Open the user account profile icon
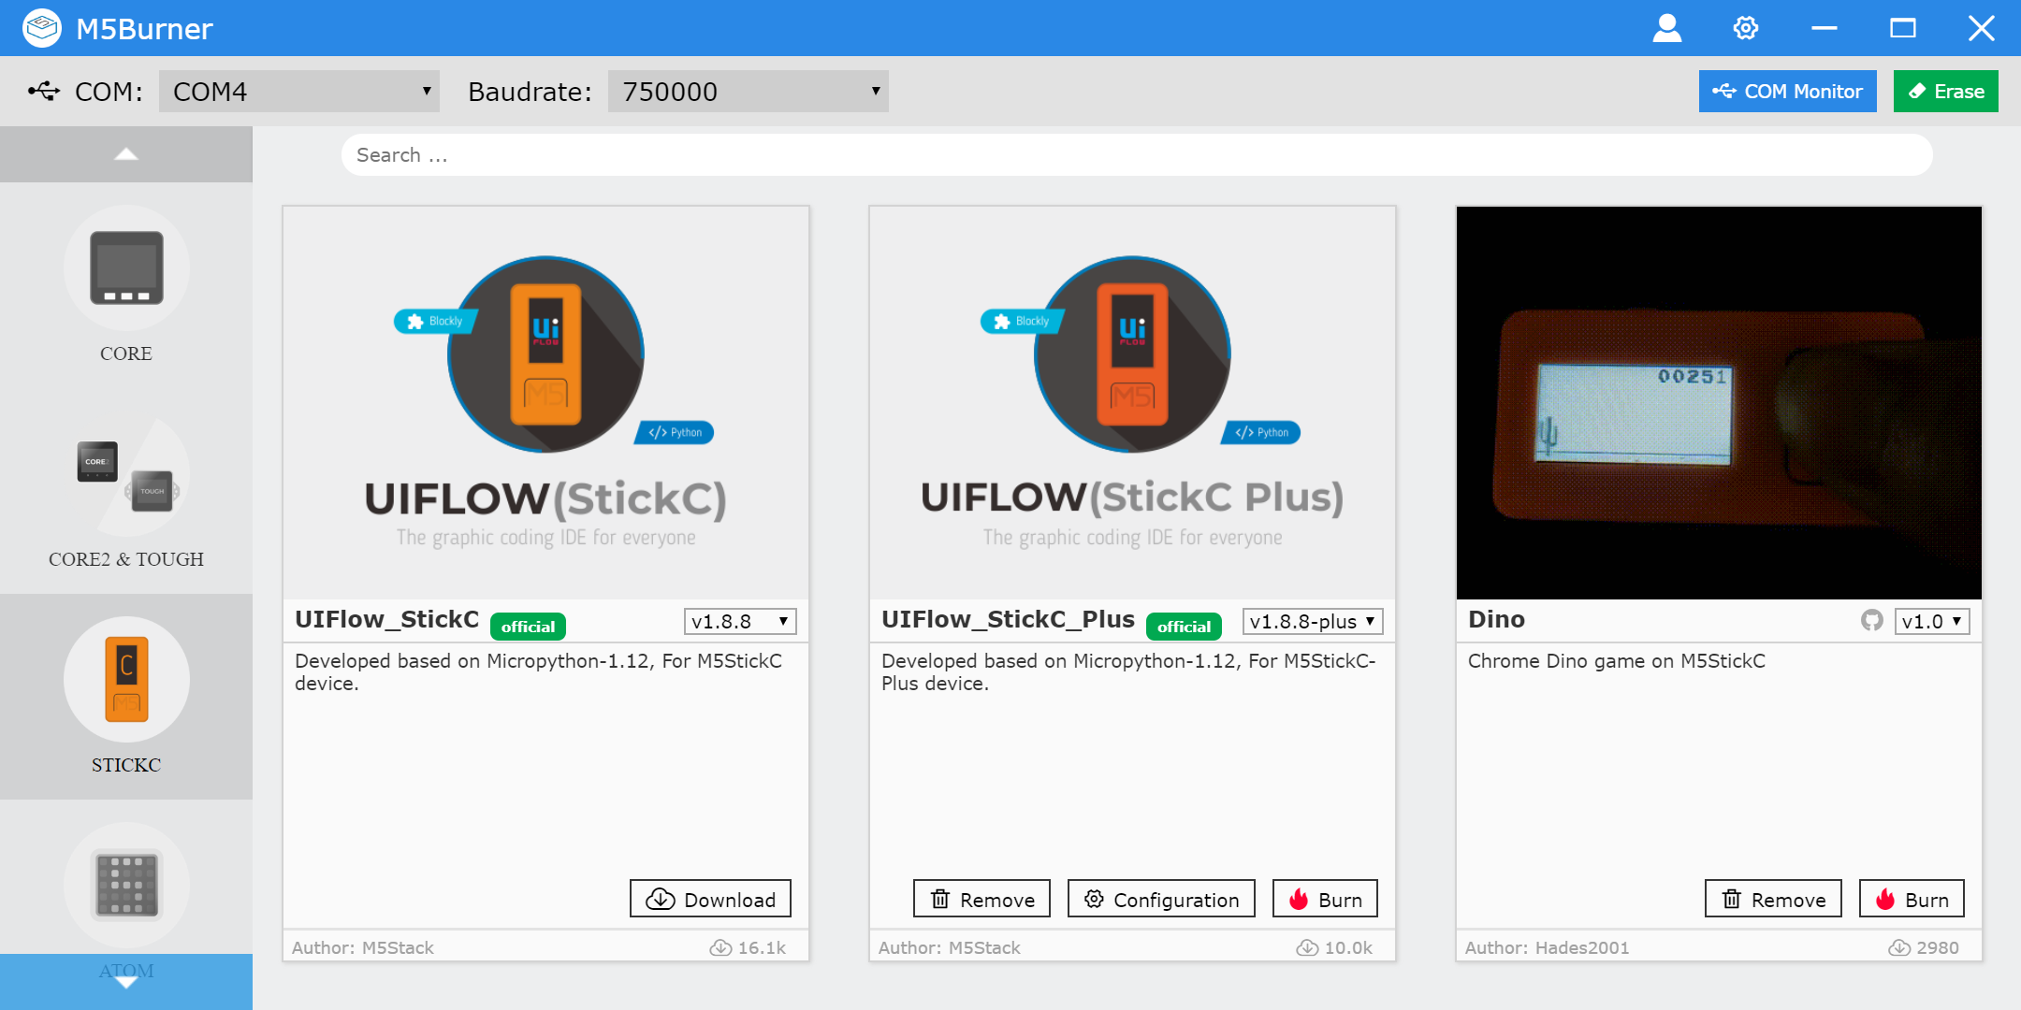 (1666, 28)
